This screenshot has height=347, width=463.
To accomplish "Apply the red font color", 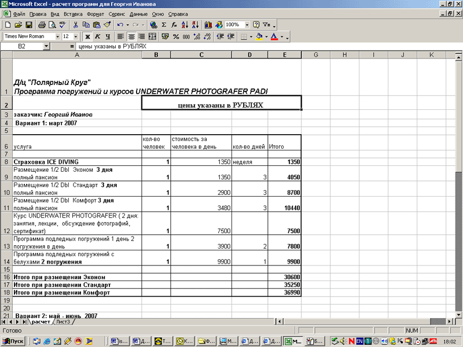I will tap(274, 36).
